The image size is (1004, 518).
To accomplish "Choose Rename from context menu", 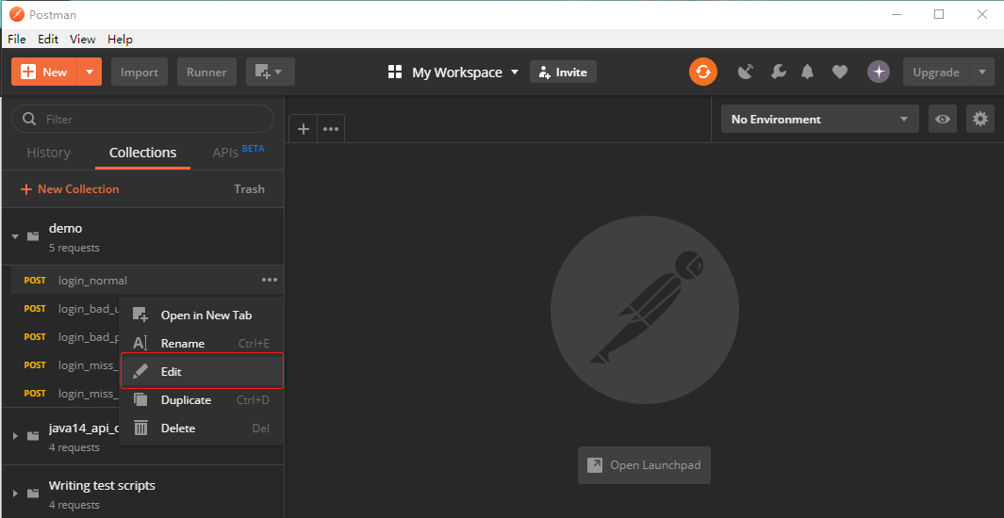I will [x=202, y=344].
